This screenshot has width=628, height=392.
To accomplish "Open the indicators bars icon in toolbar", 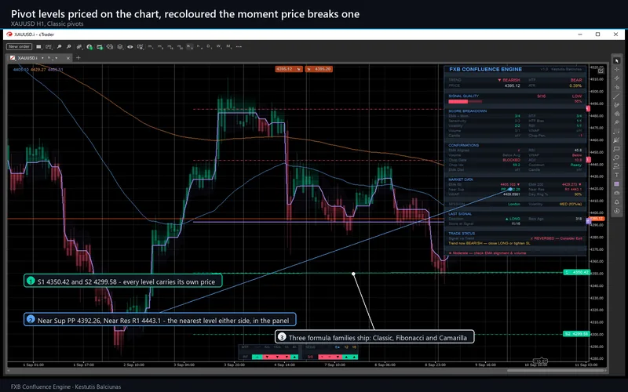I will tap(79, 47).
